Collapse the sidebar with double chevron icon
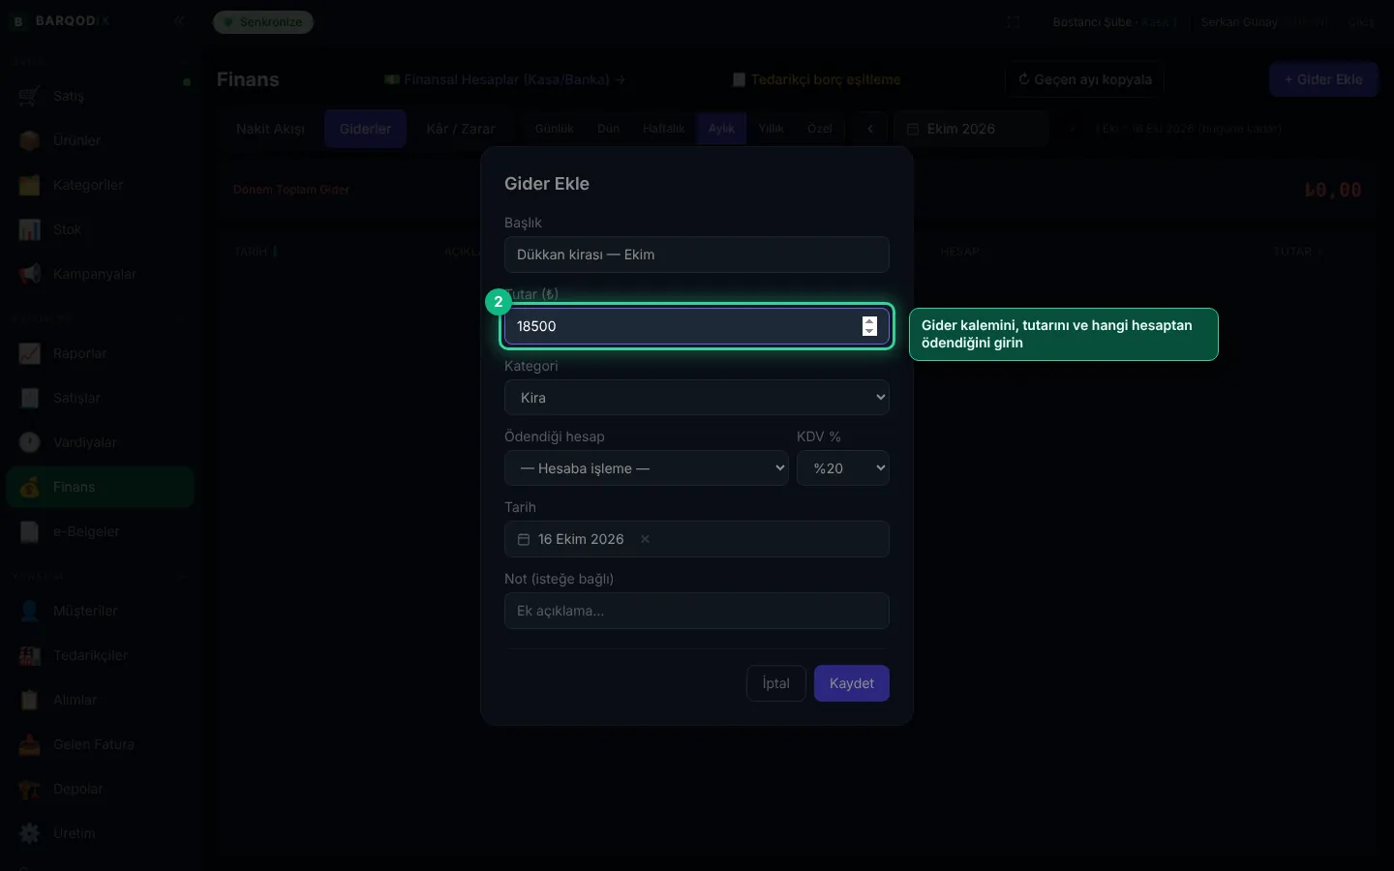 pyautogui.click(x=179, y=20)
